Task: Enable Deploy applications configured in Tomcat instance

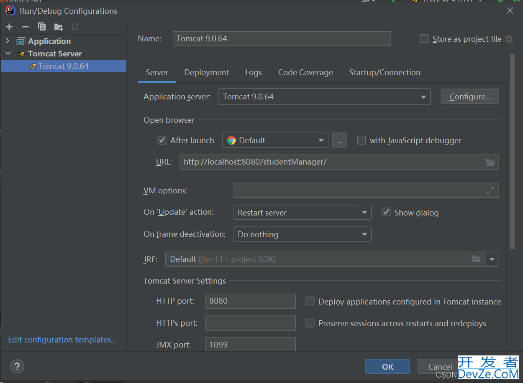Action: (x=310, y=301)
